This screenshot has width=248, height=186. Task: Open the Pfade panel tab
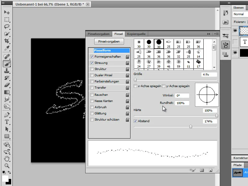[237, 165]
